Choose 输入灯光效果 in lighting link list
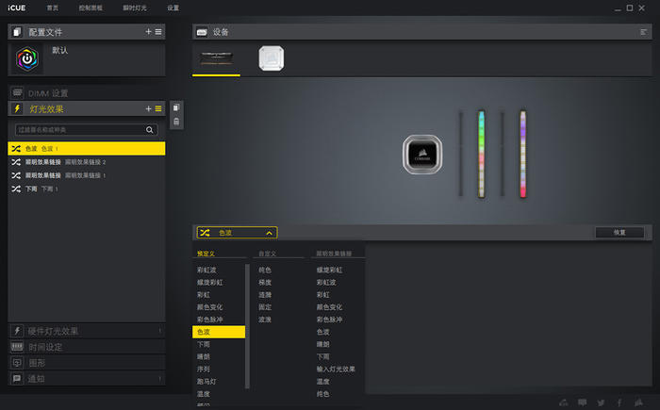The width and height of the screenshot is (660, 410). [x=336, y=369]
